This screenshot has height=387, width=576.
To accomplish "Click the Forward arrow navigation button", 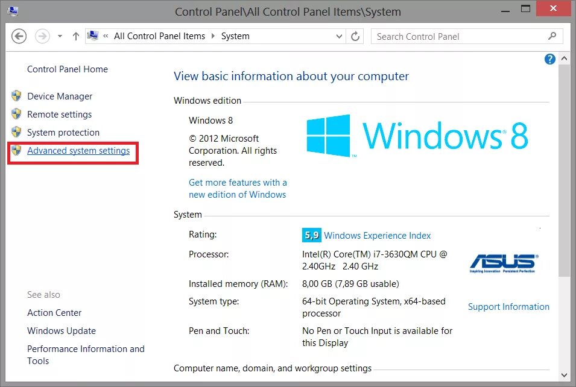I will pos(42,36).
